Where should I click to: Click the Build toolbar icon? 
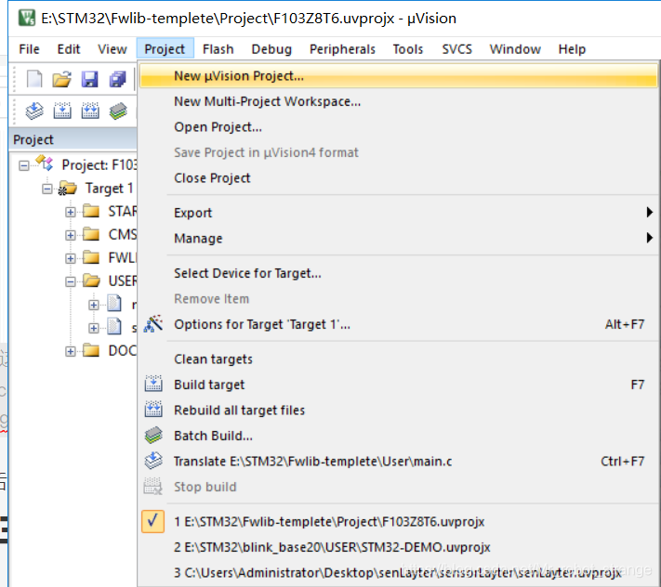tap(62, 111)
